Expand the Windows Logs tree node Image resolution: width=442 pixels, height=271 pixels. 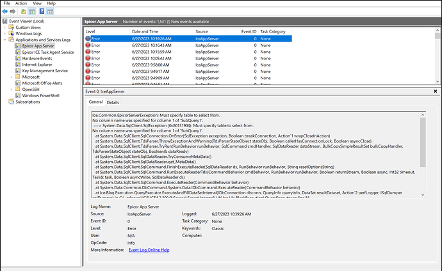click(5, 33)
